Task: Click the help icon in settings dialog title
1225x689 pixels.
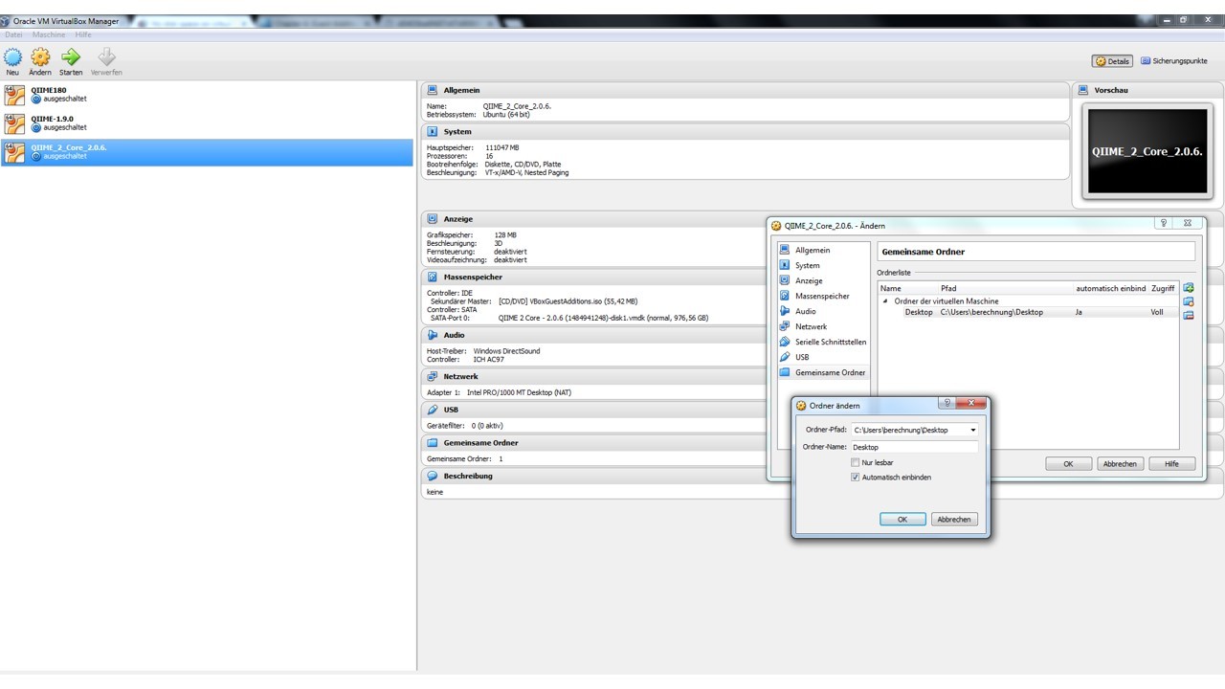Action: click(x=1164, y=223)
